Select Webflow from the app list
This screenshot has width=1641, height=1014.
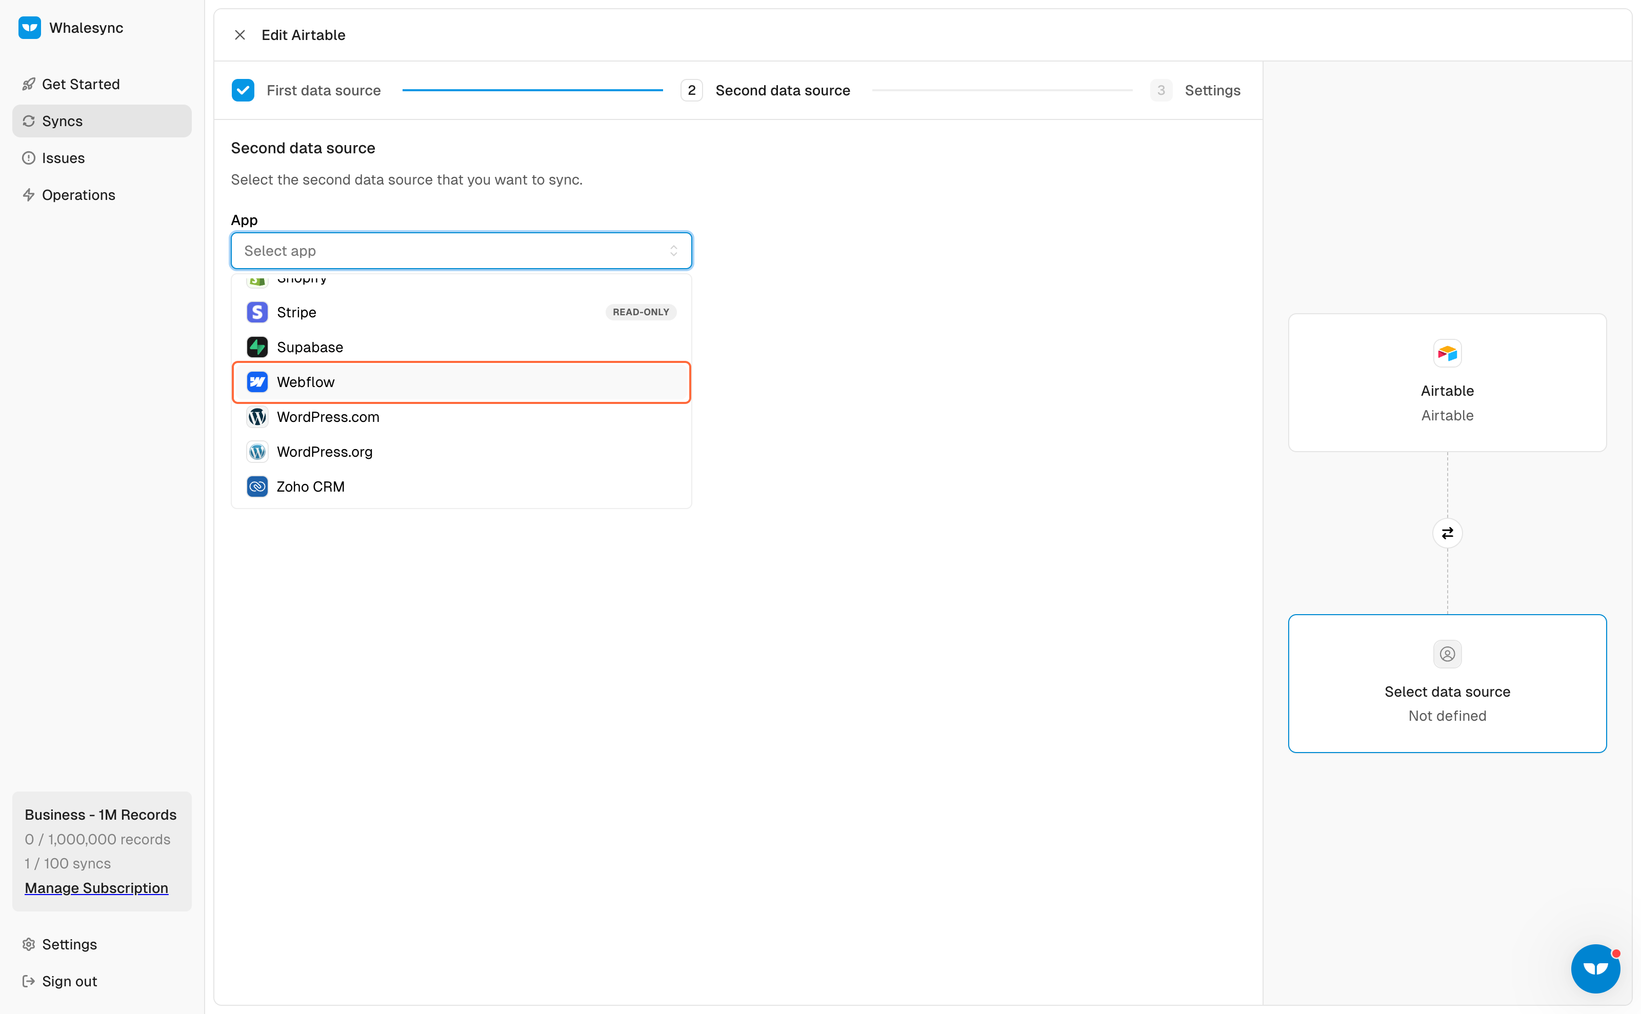click(x=462, y=382)
